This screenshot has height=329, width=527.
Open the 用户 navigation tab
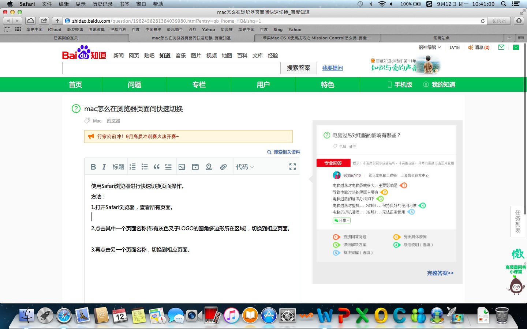pyautogui.click(x=263, y=84)
